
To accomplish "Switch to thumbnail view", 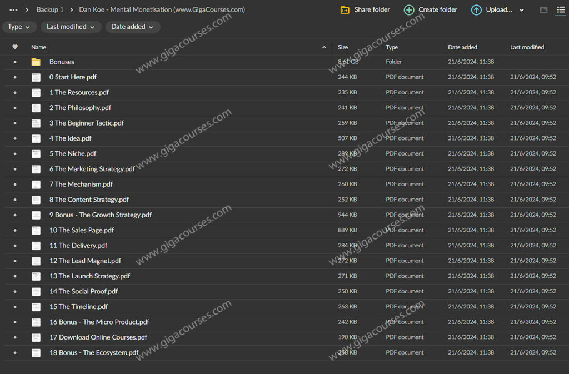I will pyautogui.click(x=543, y=10).
